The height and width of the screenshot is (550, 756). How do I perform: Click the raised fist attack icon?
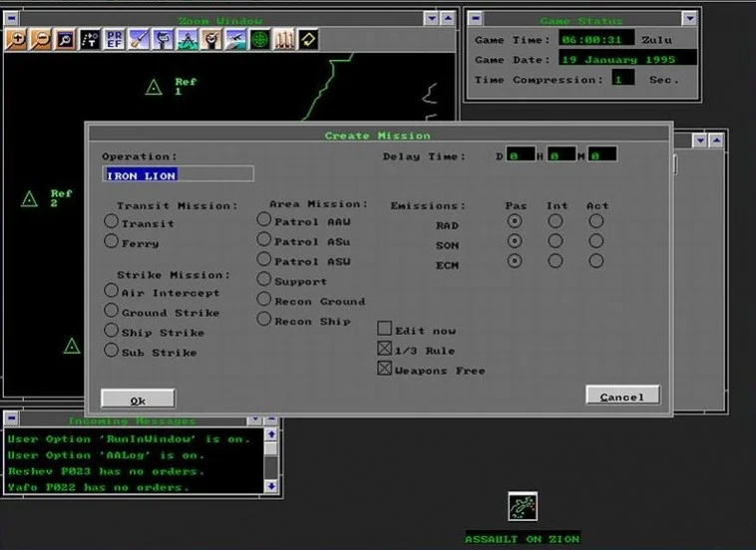[163, 39]
